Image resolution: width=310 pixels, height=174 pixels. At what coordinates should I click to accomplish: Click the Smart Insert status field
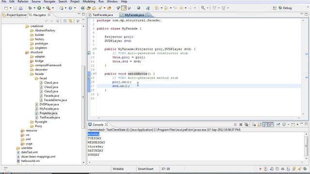[145, 169]
